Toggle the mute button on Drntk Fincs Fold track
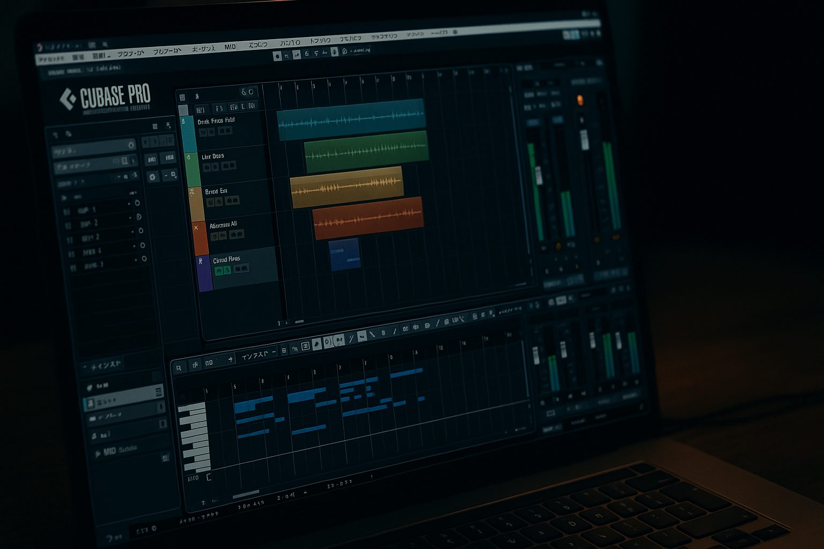This screenshot has height=549, width=824. [x=203, y=132]
